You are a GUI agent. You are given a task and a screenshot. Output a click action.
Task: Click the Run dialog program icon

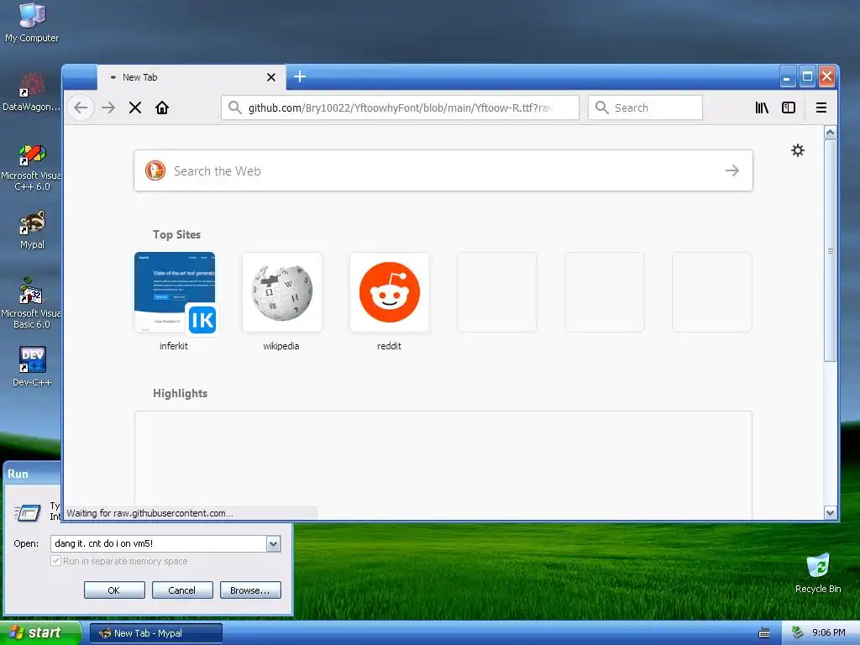tap(28, 512)
